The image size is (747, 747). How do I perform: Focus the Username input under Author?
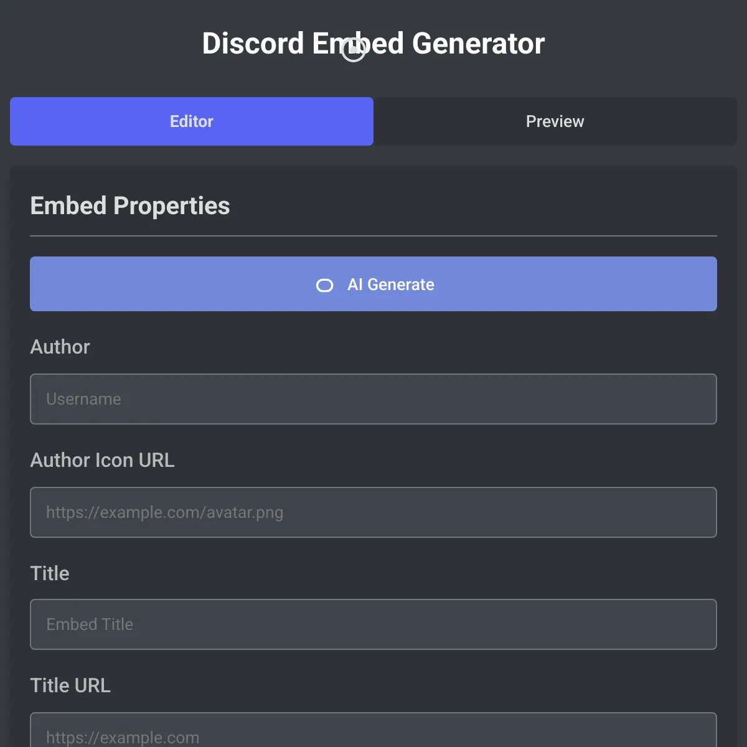pyautogui.click(x=374, y=399)
